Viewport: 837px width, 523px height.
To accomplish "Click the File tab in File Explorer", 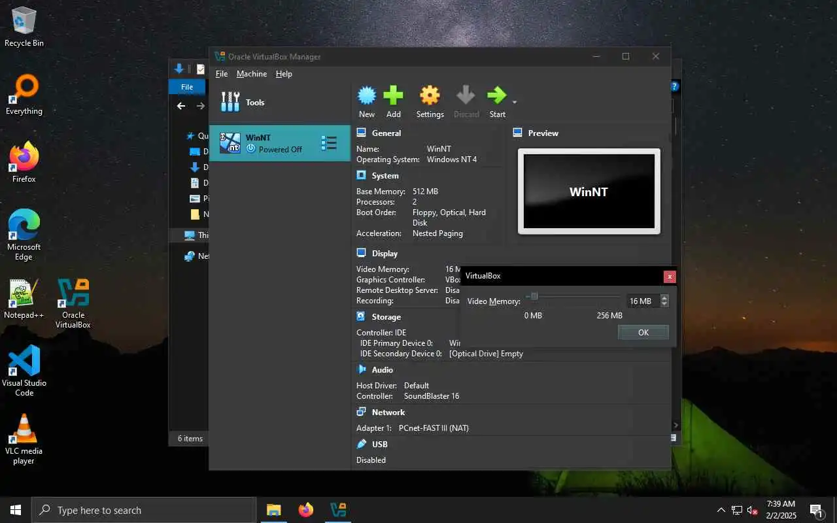I will coord(187,87).
